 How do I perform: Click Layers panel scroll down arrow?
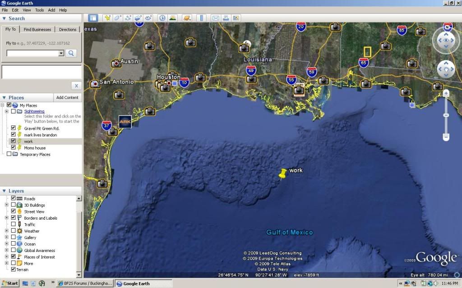point(79,275)
